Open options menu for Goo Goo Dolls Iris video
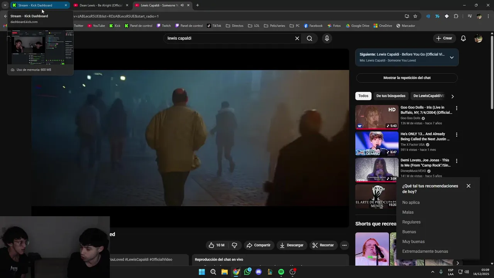 457,108
